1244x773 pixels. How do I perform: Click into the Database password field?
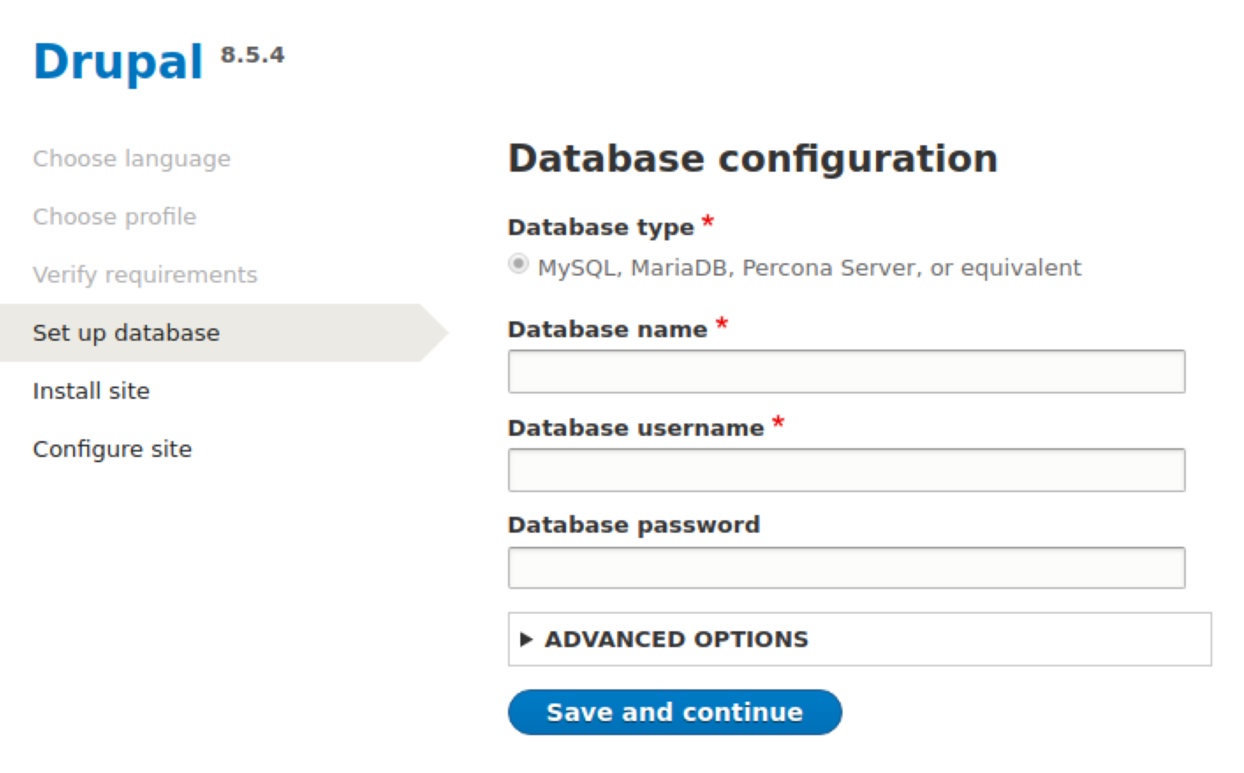[x=846, y=568]
